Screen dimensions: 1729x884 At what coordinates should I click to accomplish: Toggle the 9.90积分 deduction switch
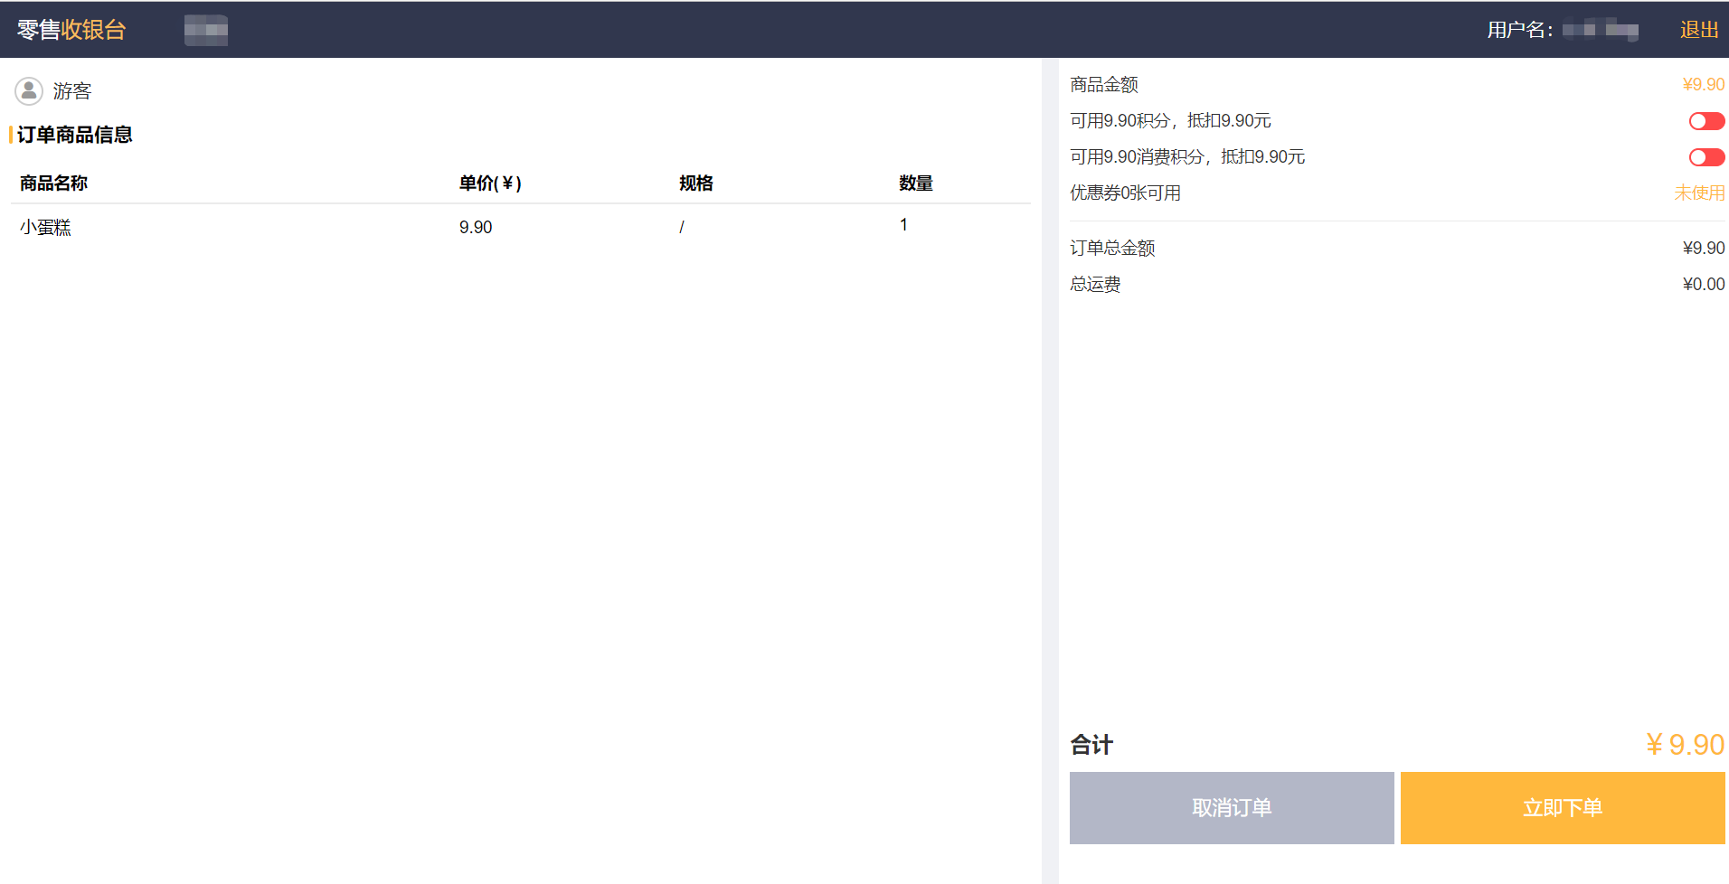click(x=1705, y=121)
